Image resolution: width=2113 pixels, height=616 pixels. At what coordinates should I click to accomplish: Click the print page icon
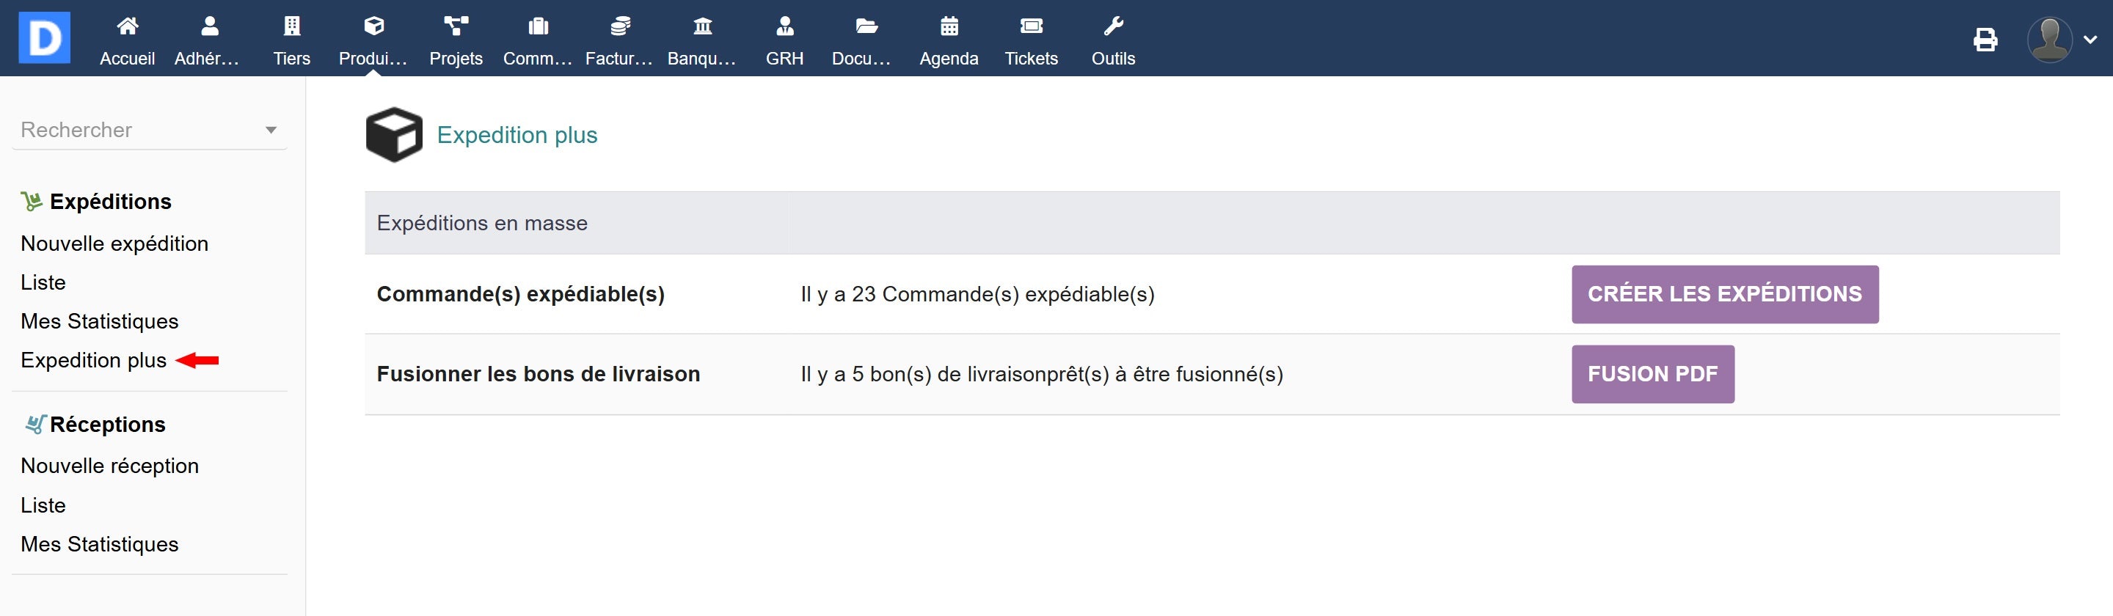[1985, 40]
